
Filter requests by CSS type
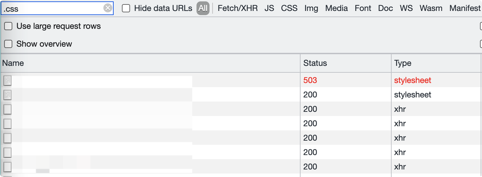click(x=289, y=8)
